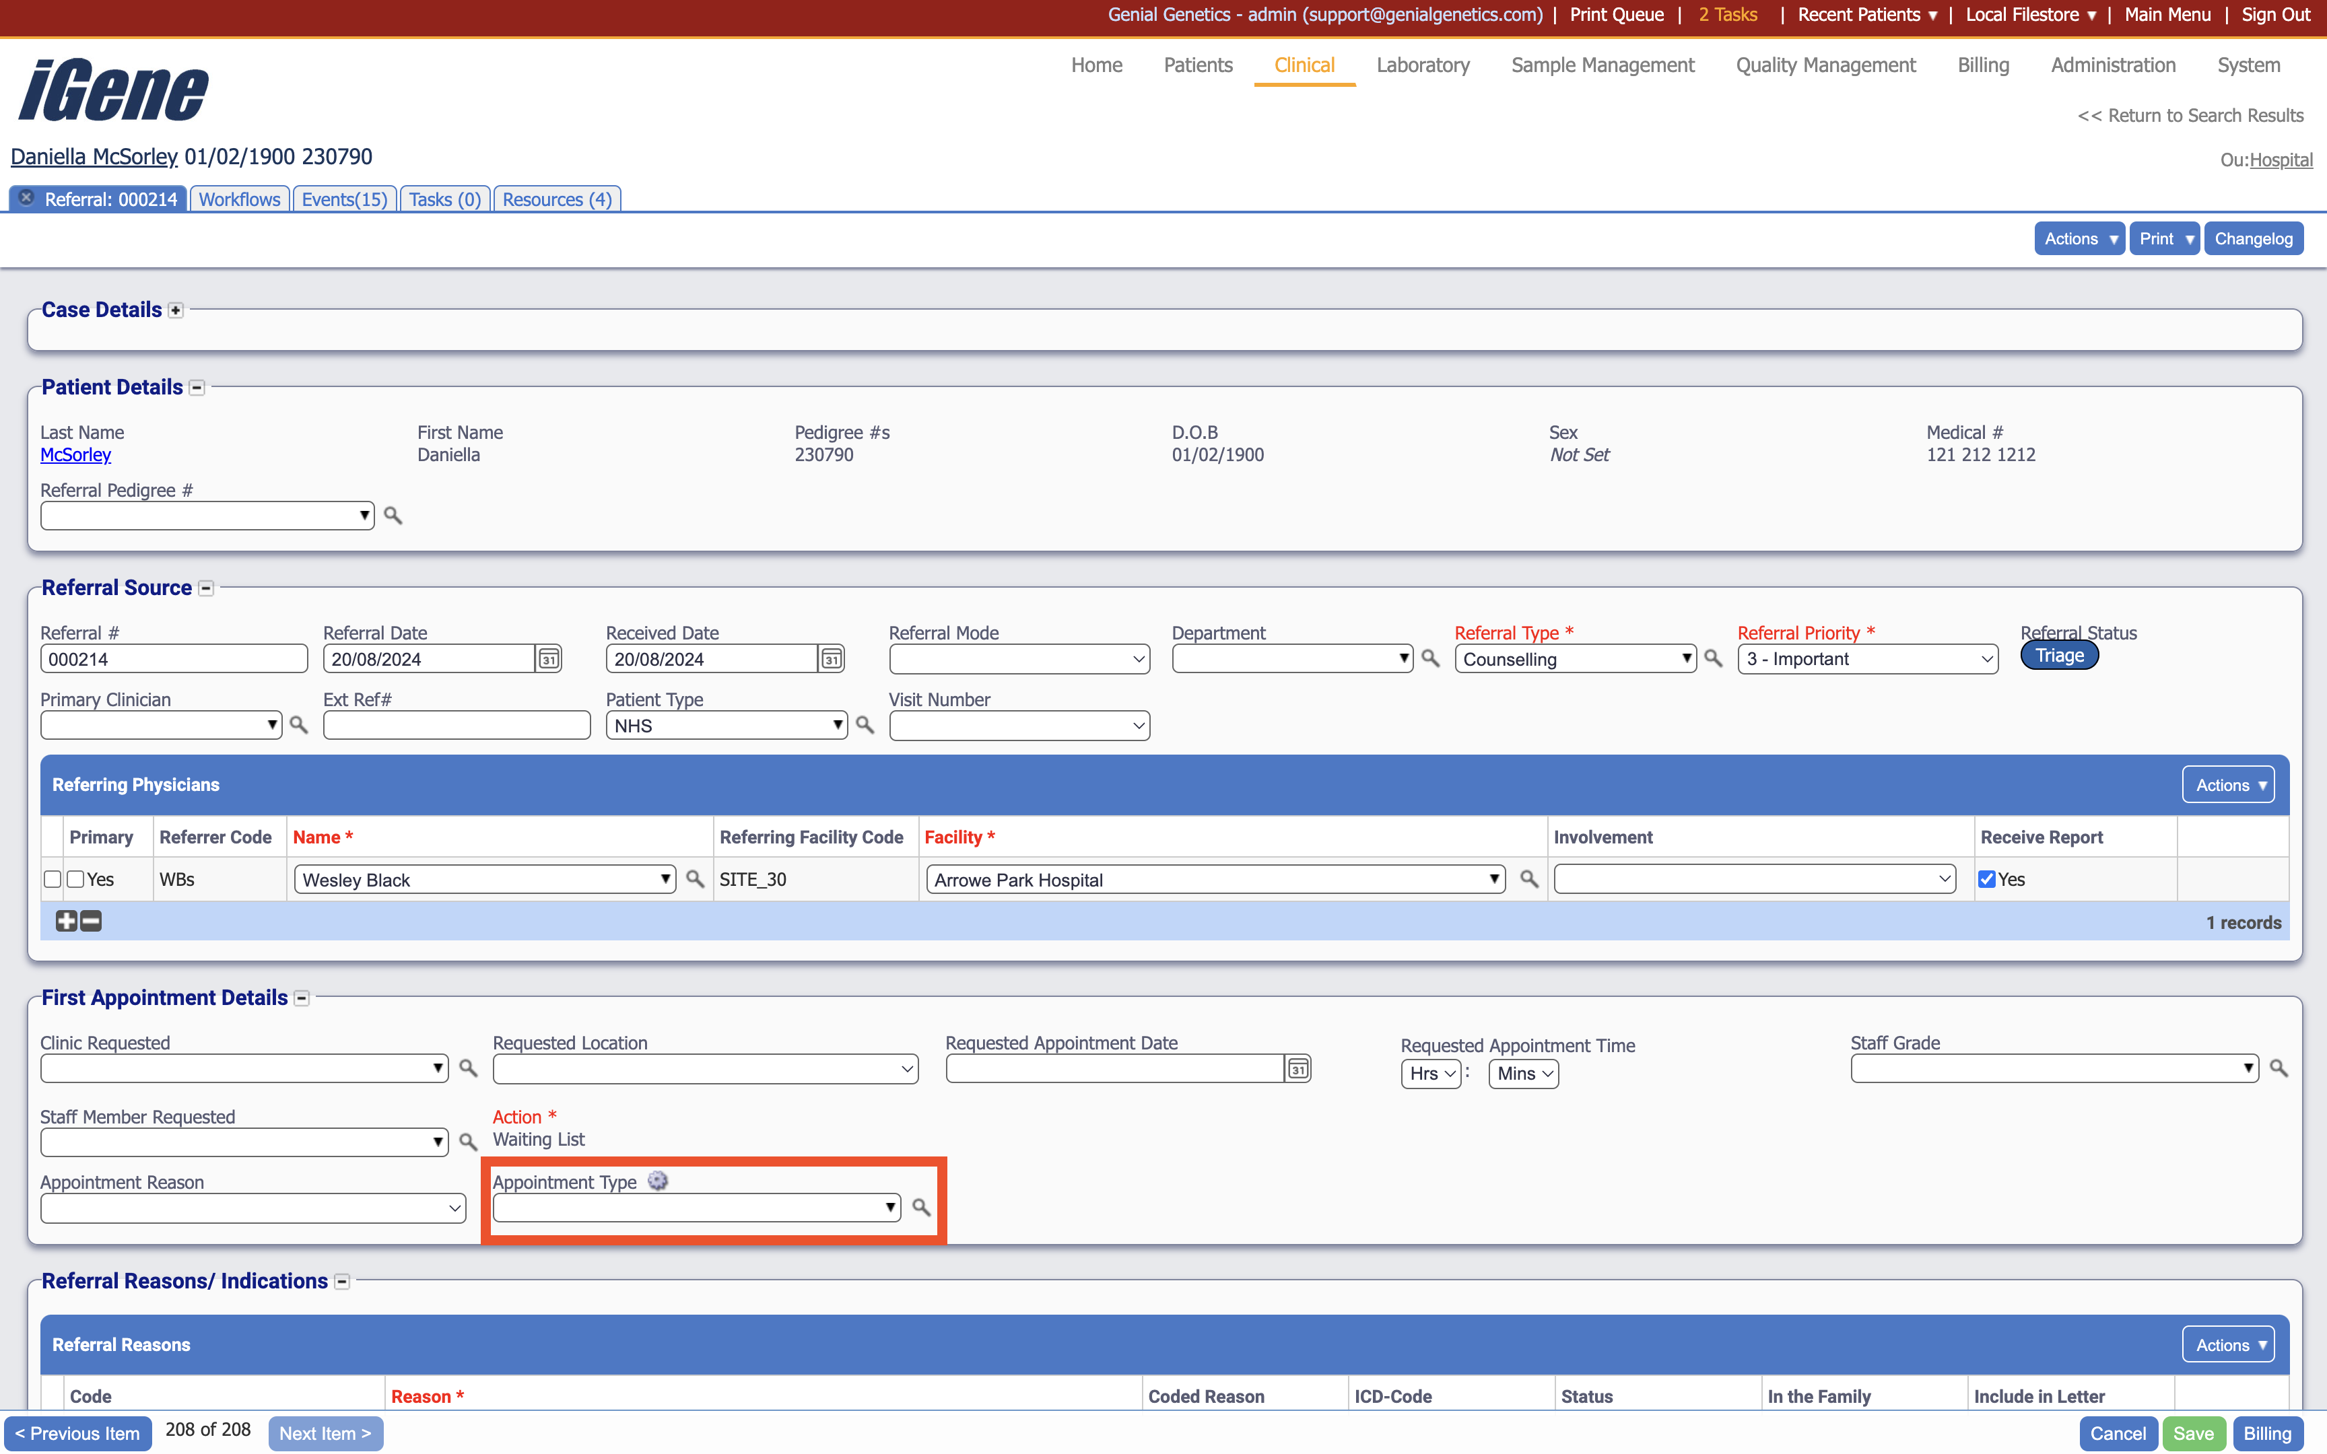
Task: Remove referring physician row with minus icon
Action: click(x=92, y=922)
